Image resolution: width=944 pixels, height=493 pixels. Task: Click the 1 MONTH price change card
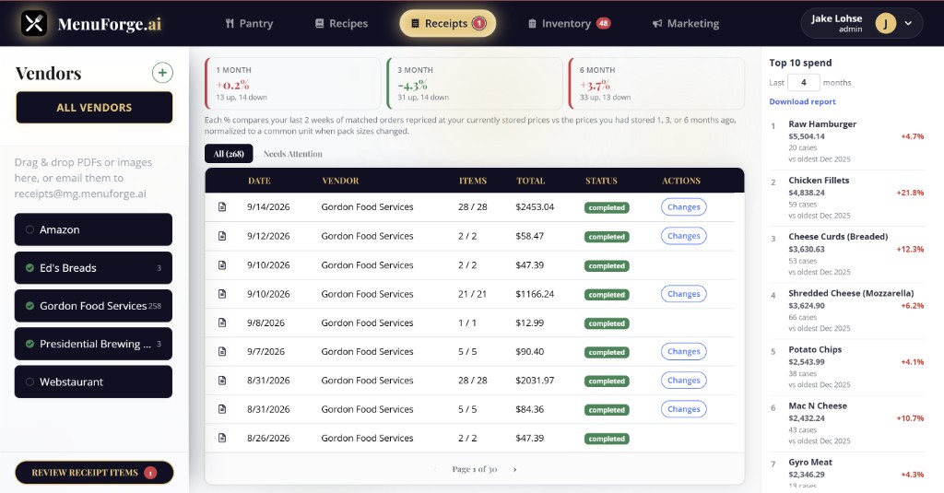click(292, 84)
